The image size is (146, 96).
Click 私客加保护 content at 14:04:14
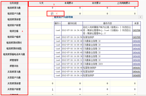[108, 75]
